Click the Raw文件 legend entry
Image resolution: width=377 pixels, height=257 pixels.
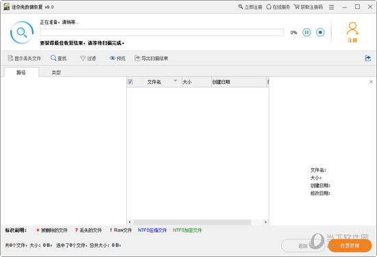point(121,230)
